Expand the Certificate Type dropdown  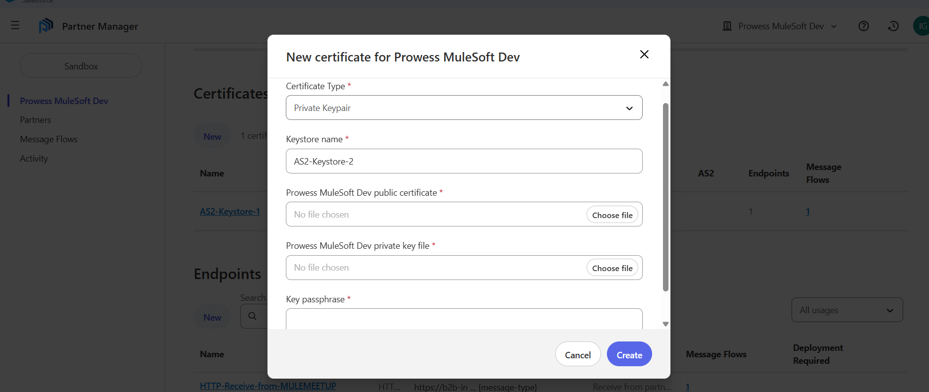click(x=464, y=108)
